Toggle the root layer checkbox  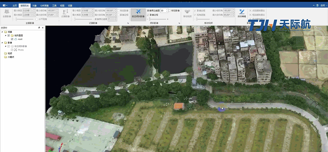point(12,39)
